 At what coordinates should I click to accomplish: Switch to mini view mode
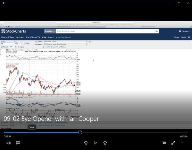(164, 143)
